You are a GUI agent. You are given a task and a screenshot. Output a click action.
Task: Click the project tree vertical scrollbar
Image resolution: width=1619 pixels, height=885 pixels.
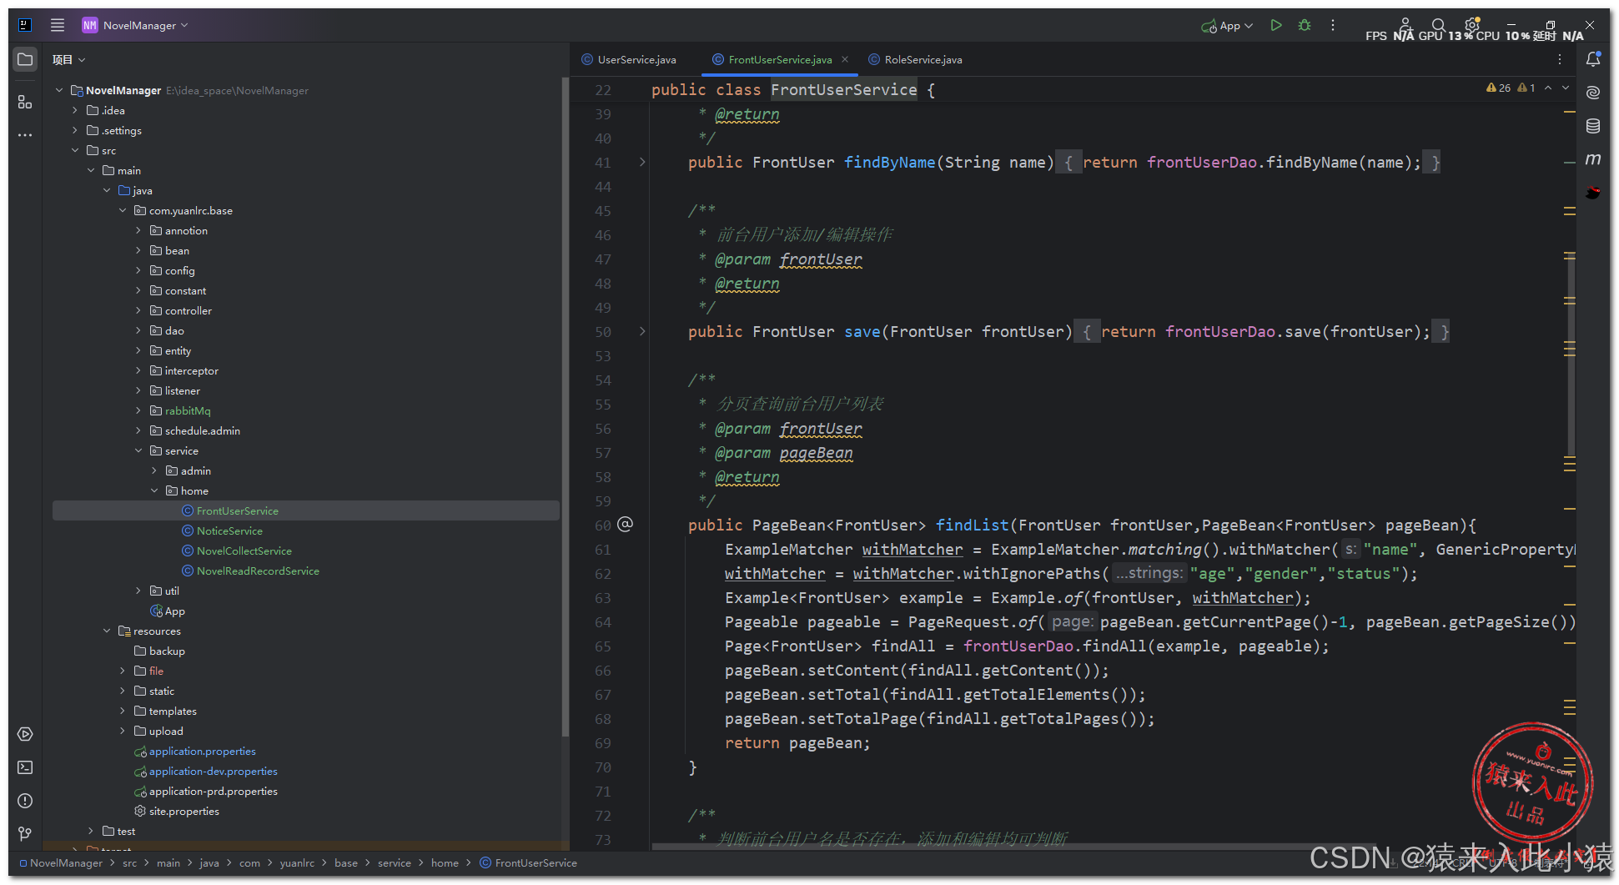click(565, 406)
